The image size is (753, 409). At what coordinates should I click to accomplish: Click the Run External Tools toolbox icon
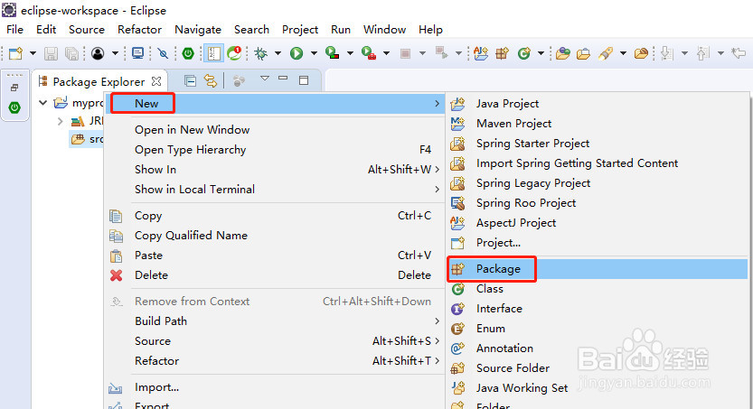pyautogui.click(x=368, y=52)
